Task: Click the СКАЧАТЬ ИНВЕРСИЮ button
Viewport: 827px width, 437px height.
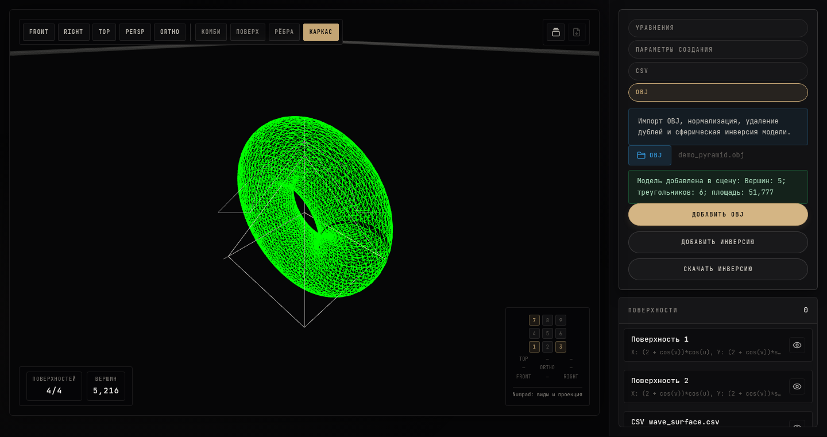Action: pyautogui.click(x=718, y=269)
